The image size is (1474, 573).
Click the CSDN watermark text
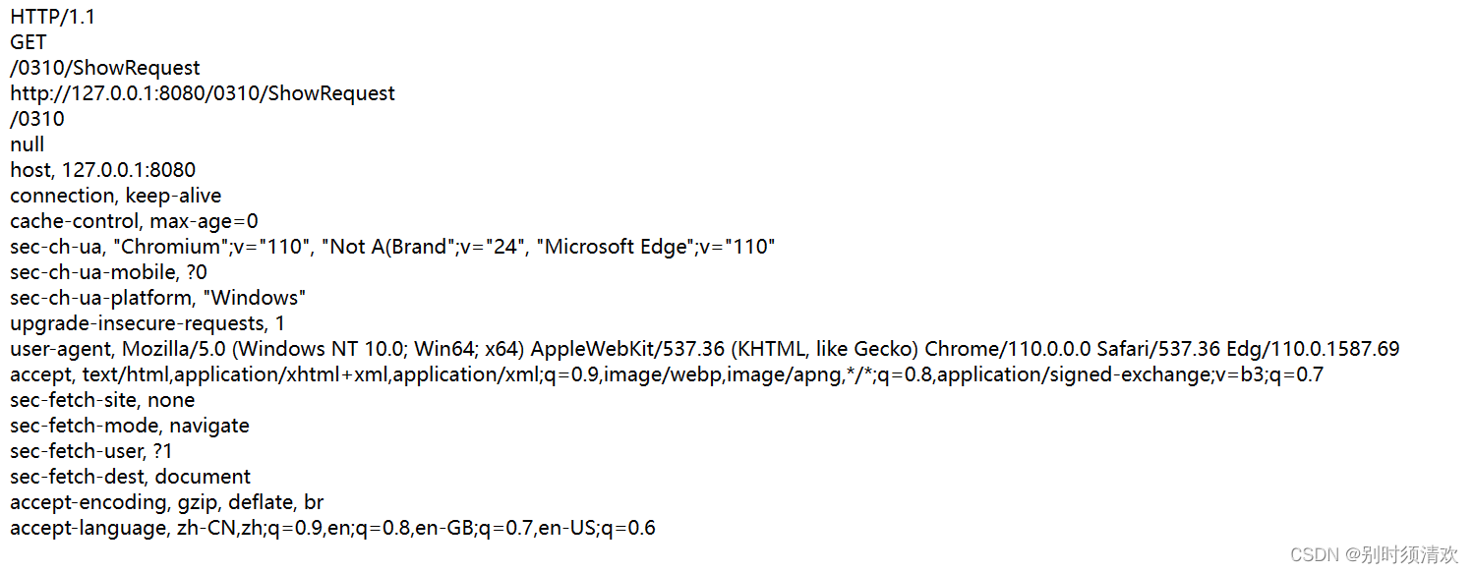(1374, 555)
